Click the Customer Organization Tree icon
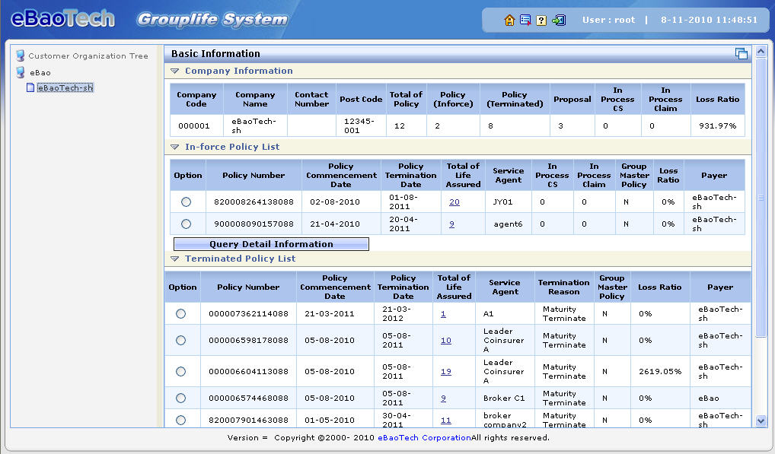 point(21,56)
